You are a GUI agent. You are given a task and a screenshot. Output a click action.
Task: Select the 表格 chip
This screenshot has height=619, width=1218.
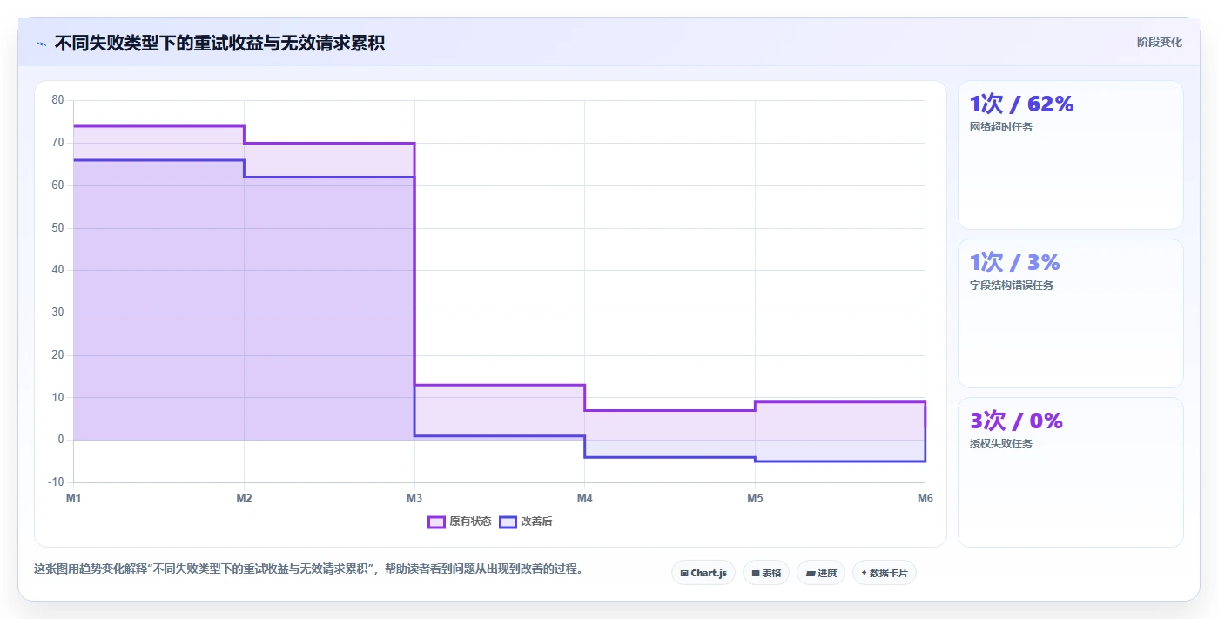[x=766, y=573]
